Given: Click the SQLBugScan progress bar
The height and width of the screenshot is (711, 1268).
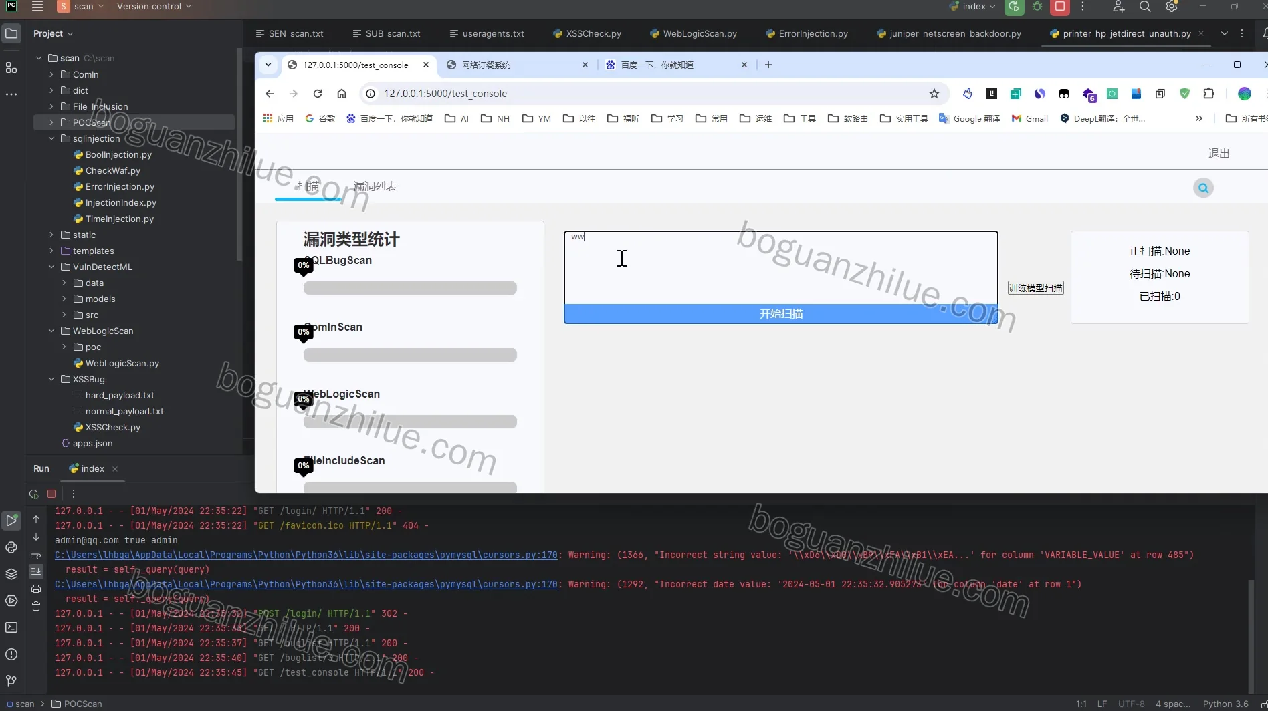Looking at the screenshot, I should click(x=410, y=288).
